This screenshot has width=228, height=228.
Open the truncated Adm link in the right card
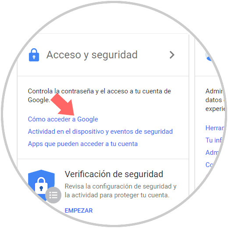[x=212, y=153]
